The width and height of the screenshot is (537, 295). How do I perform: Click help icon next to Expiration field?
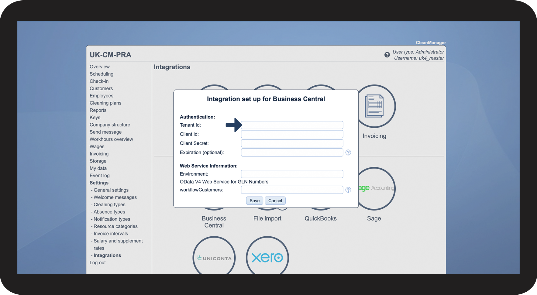348,153
